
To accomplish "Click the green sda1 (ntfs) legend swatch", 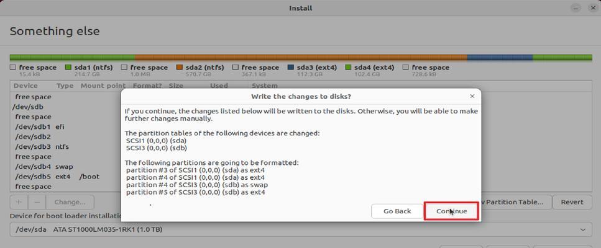I will (68, 67).
